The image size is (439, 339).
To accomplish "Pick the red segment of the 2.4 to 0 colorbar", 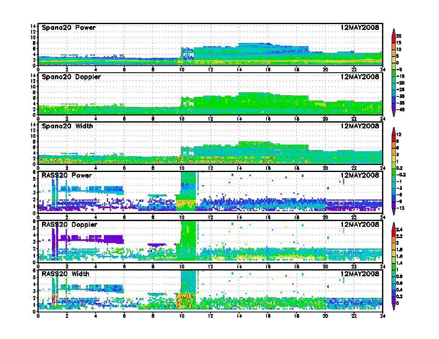I will 394,233.
